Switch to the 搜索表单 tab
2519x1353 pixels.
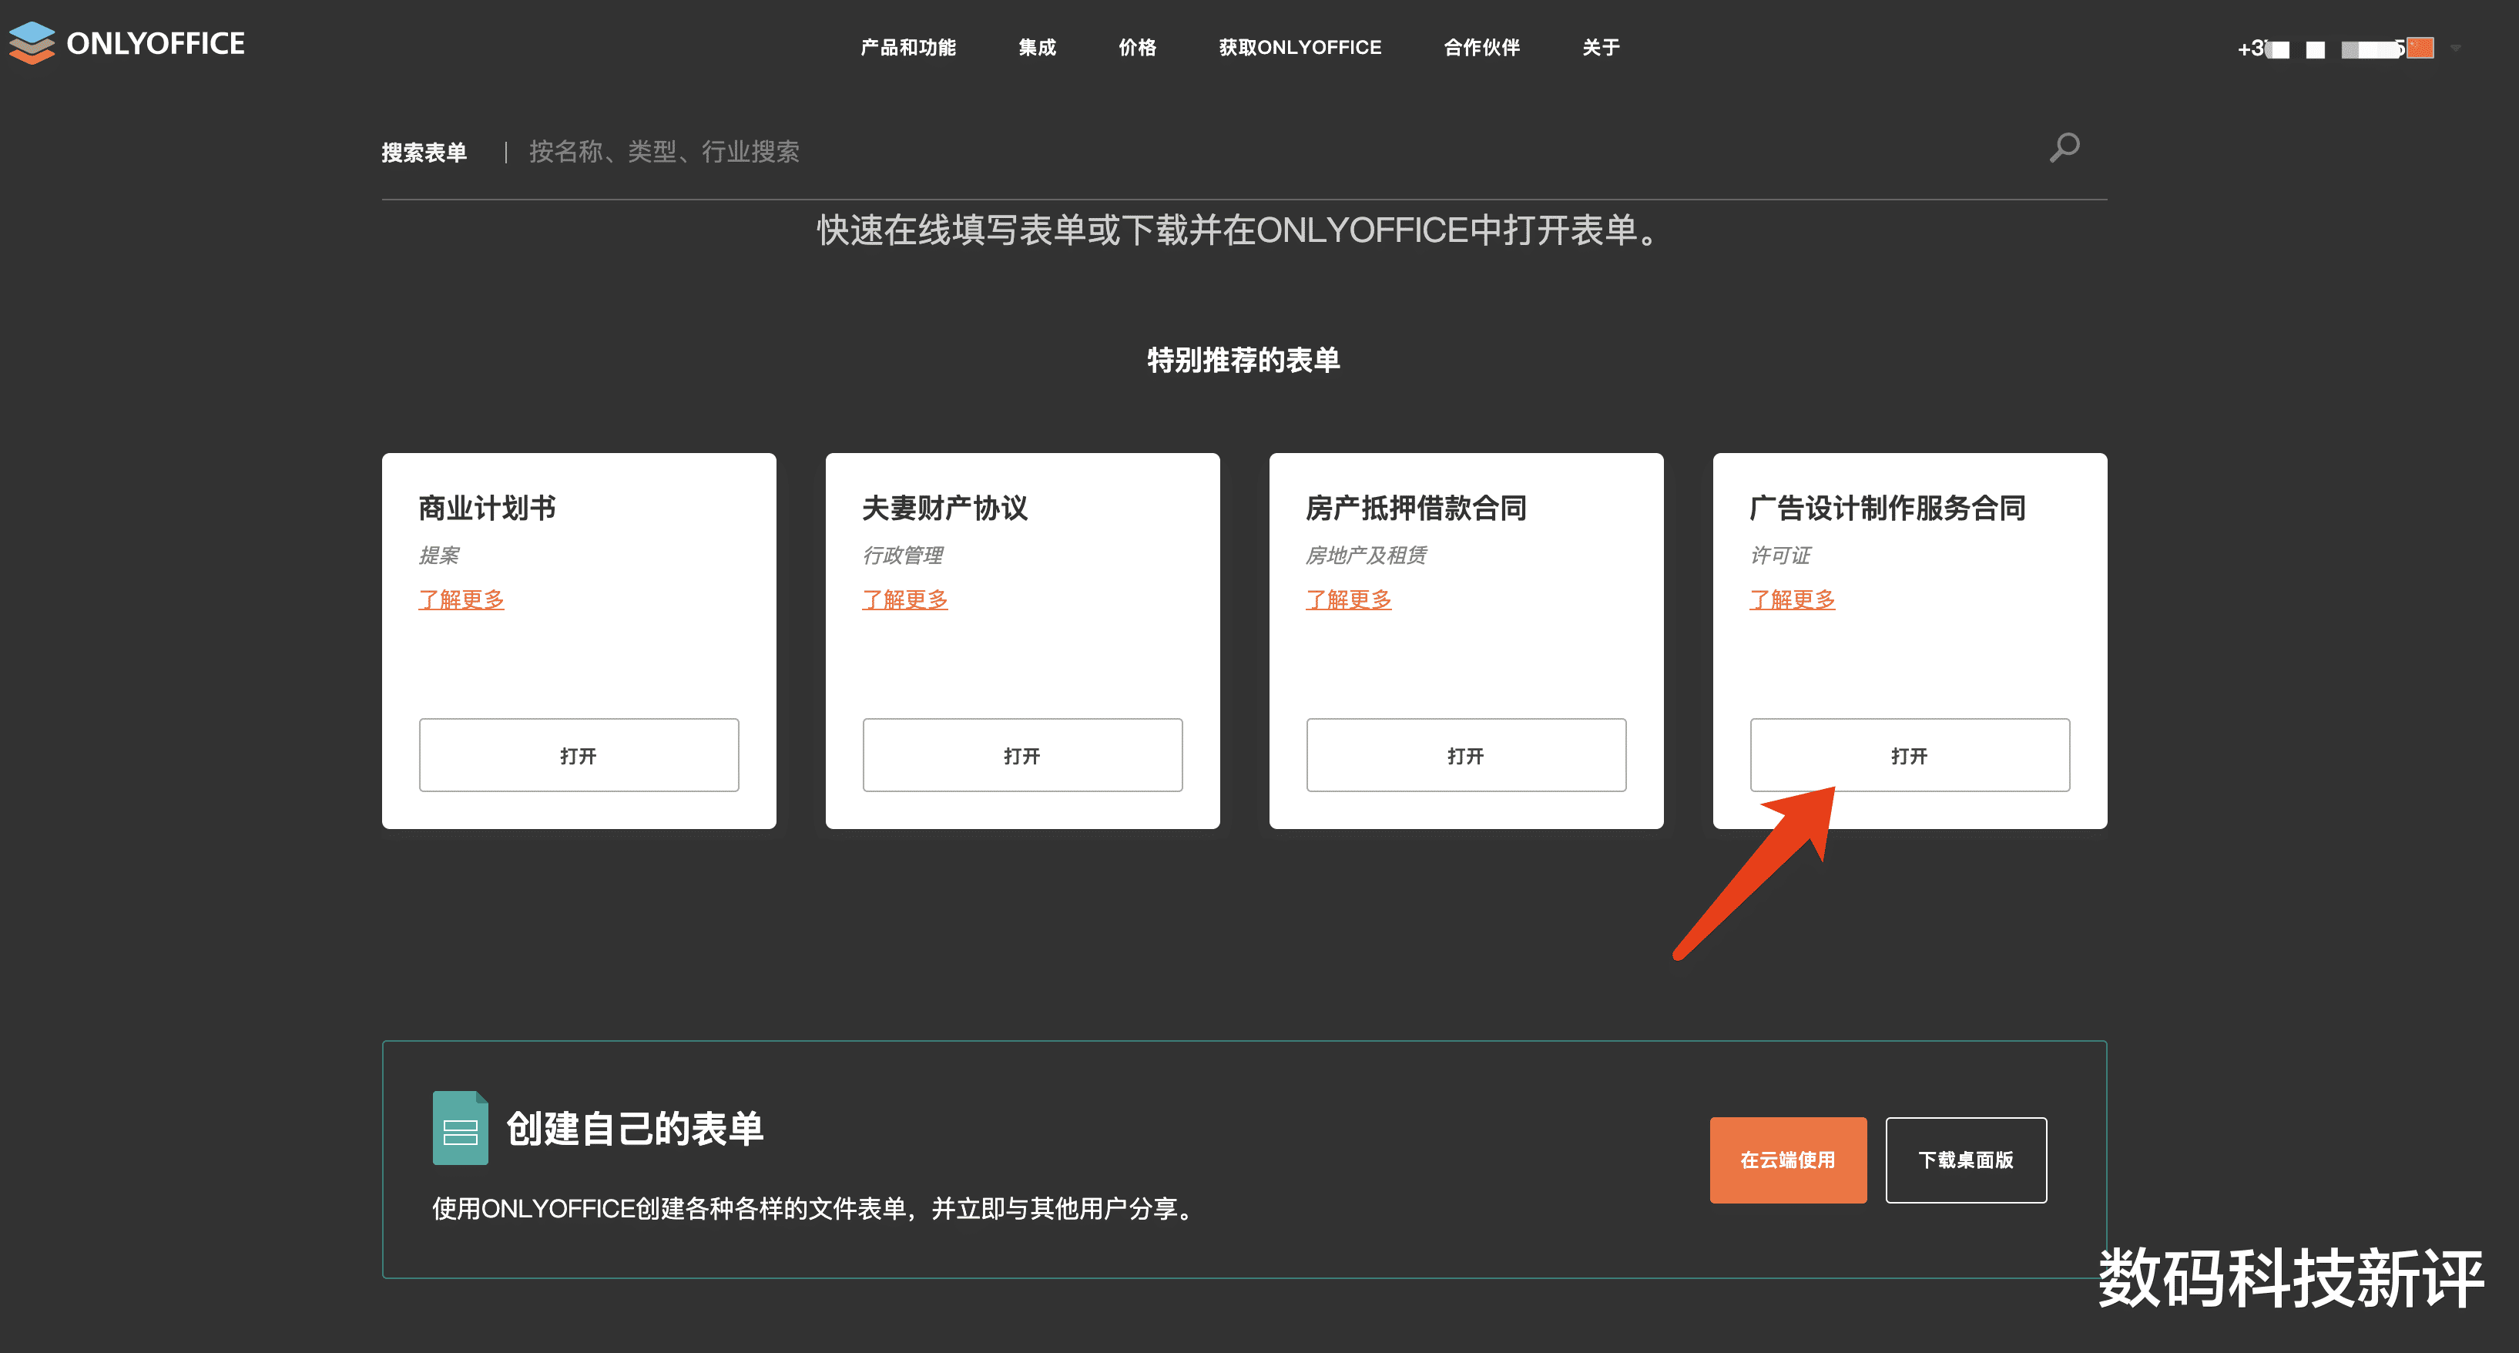tap(422, 152)
